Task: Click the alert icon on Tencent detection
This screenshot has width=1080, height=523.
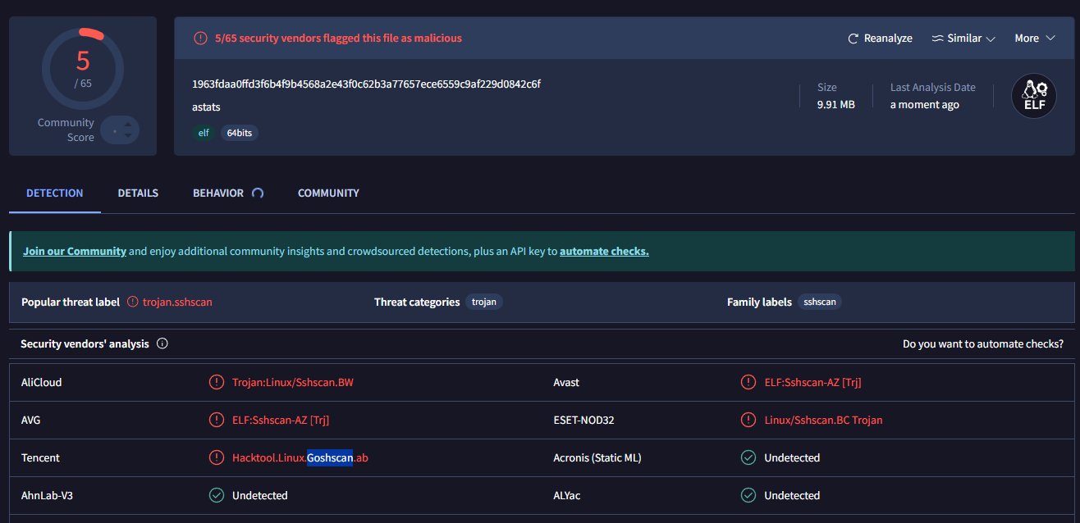Action: coord(216,457)
